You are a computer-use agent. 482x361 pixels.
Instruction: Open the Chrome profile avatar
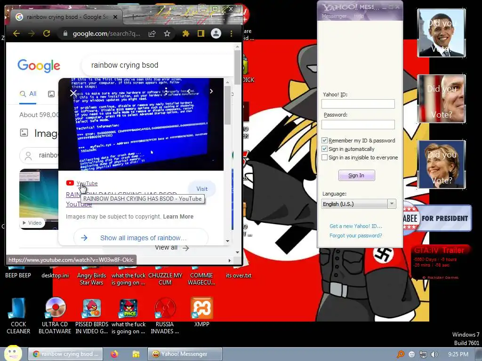click(x=216, y=33)
